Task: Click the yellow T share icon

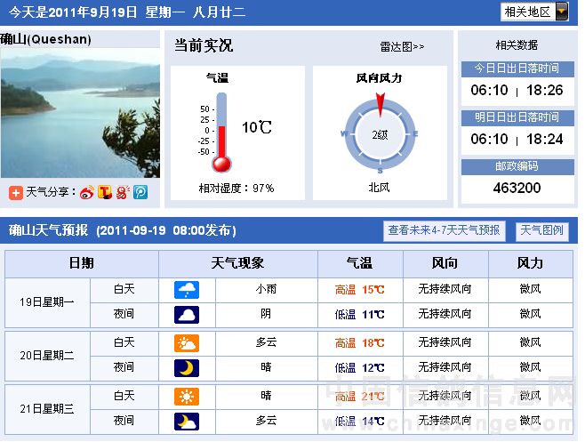Action: click(x=105, y=193)
